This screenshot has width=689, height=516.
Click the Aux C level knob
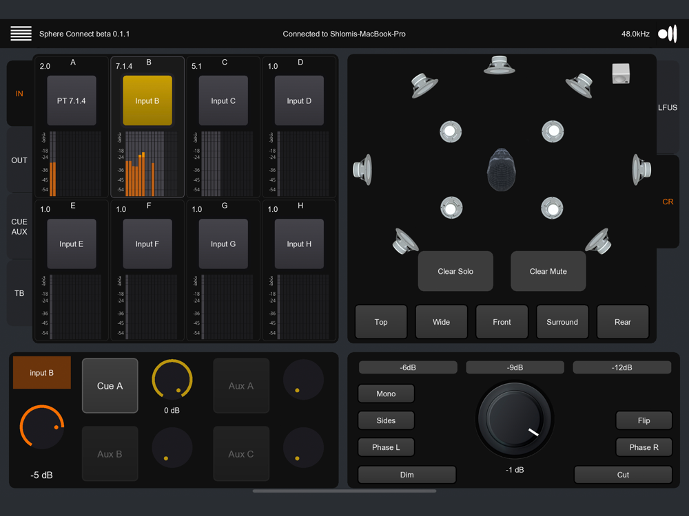tap(304, 448)
